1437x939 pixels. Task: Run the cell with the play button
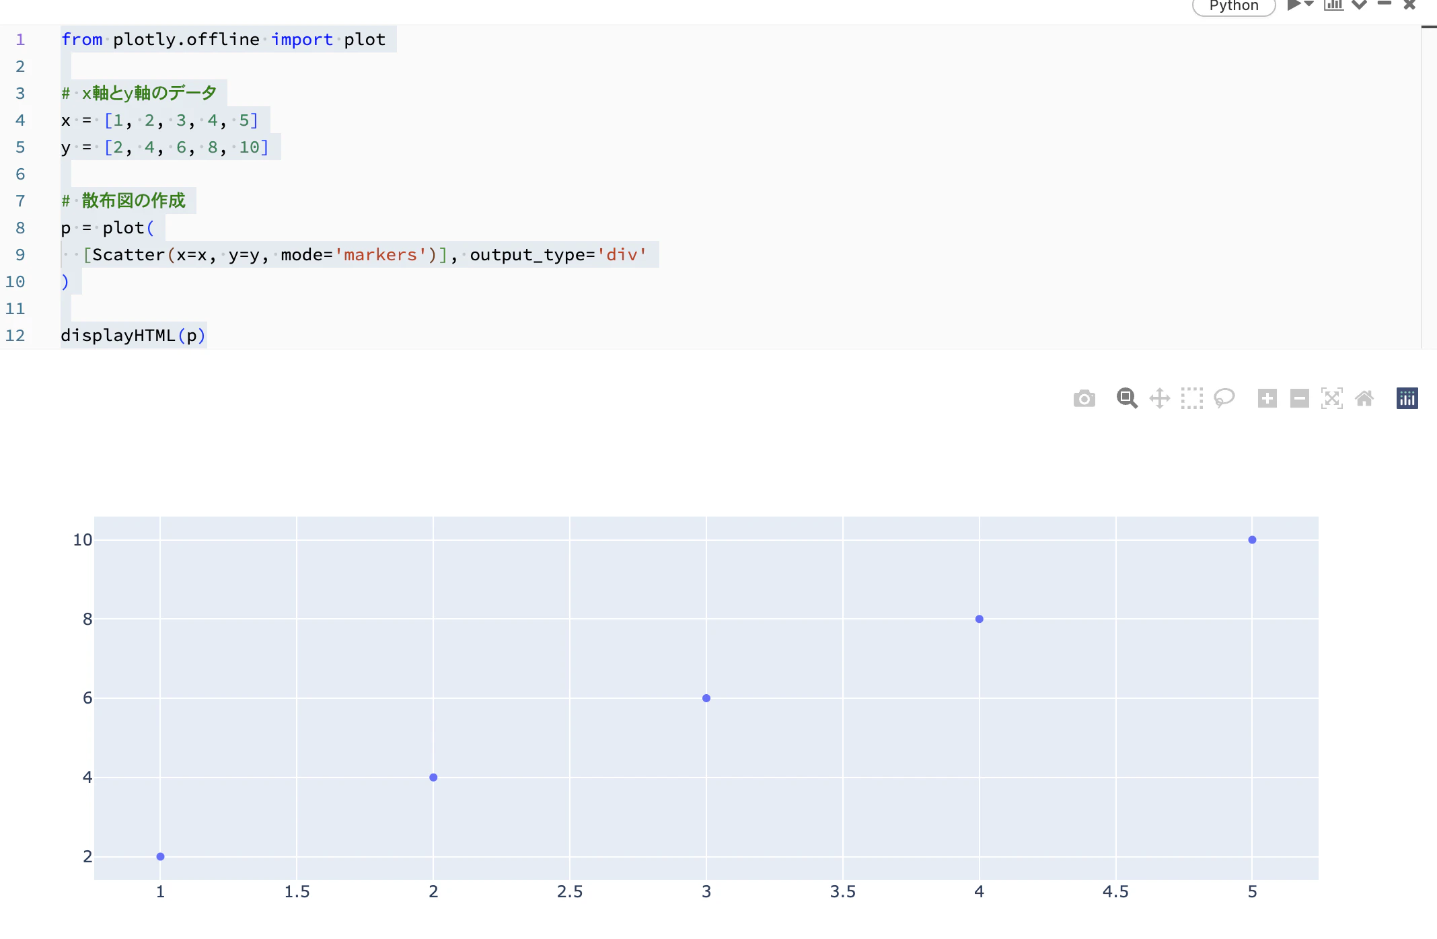(x=1294, y=5)
